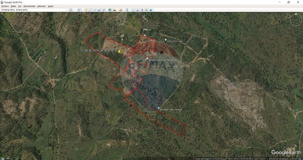Click the imagery date in status bar

point(209,159)
